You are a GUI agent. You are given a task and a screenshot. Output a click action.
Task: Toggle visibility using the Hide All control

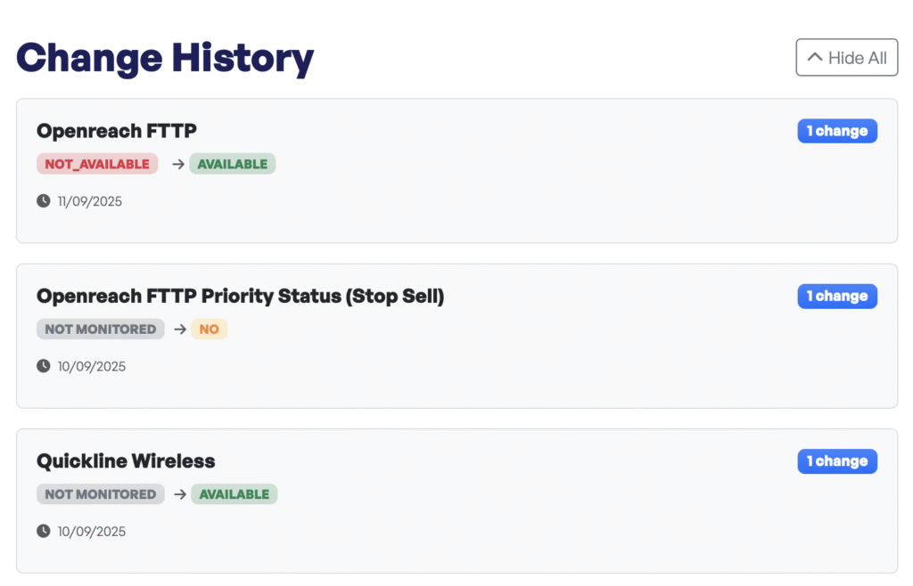tap(846, 56)
